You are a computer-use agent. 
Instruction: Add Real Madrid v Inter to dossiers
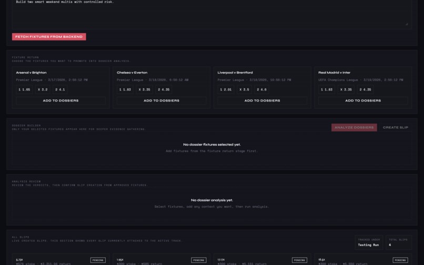(363, 100)
